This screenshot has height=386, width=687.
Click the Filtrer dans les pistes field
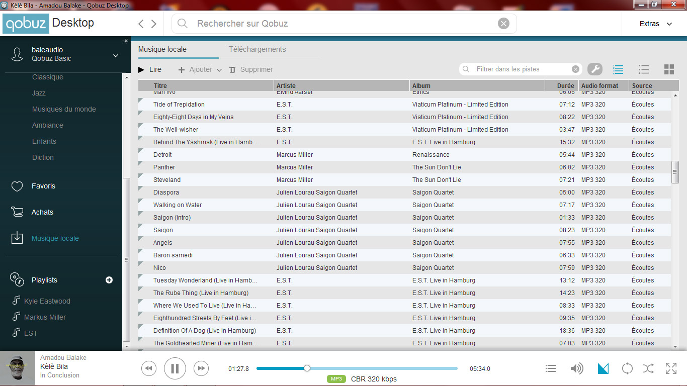(x=521, y=69)
